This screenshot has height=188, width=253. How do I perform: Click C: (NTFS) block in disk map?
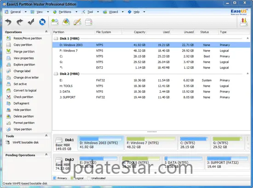194,143
